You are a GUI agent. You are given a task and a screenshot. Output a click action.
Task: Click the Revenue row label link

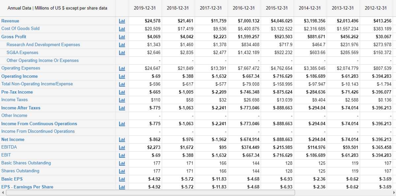(x=10, y=21)
